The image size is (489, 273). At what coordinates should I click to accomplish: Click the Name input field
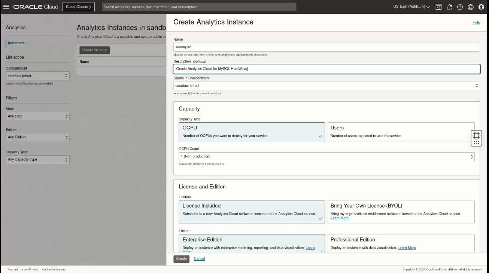tap(326, 47)
